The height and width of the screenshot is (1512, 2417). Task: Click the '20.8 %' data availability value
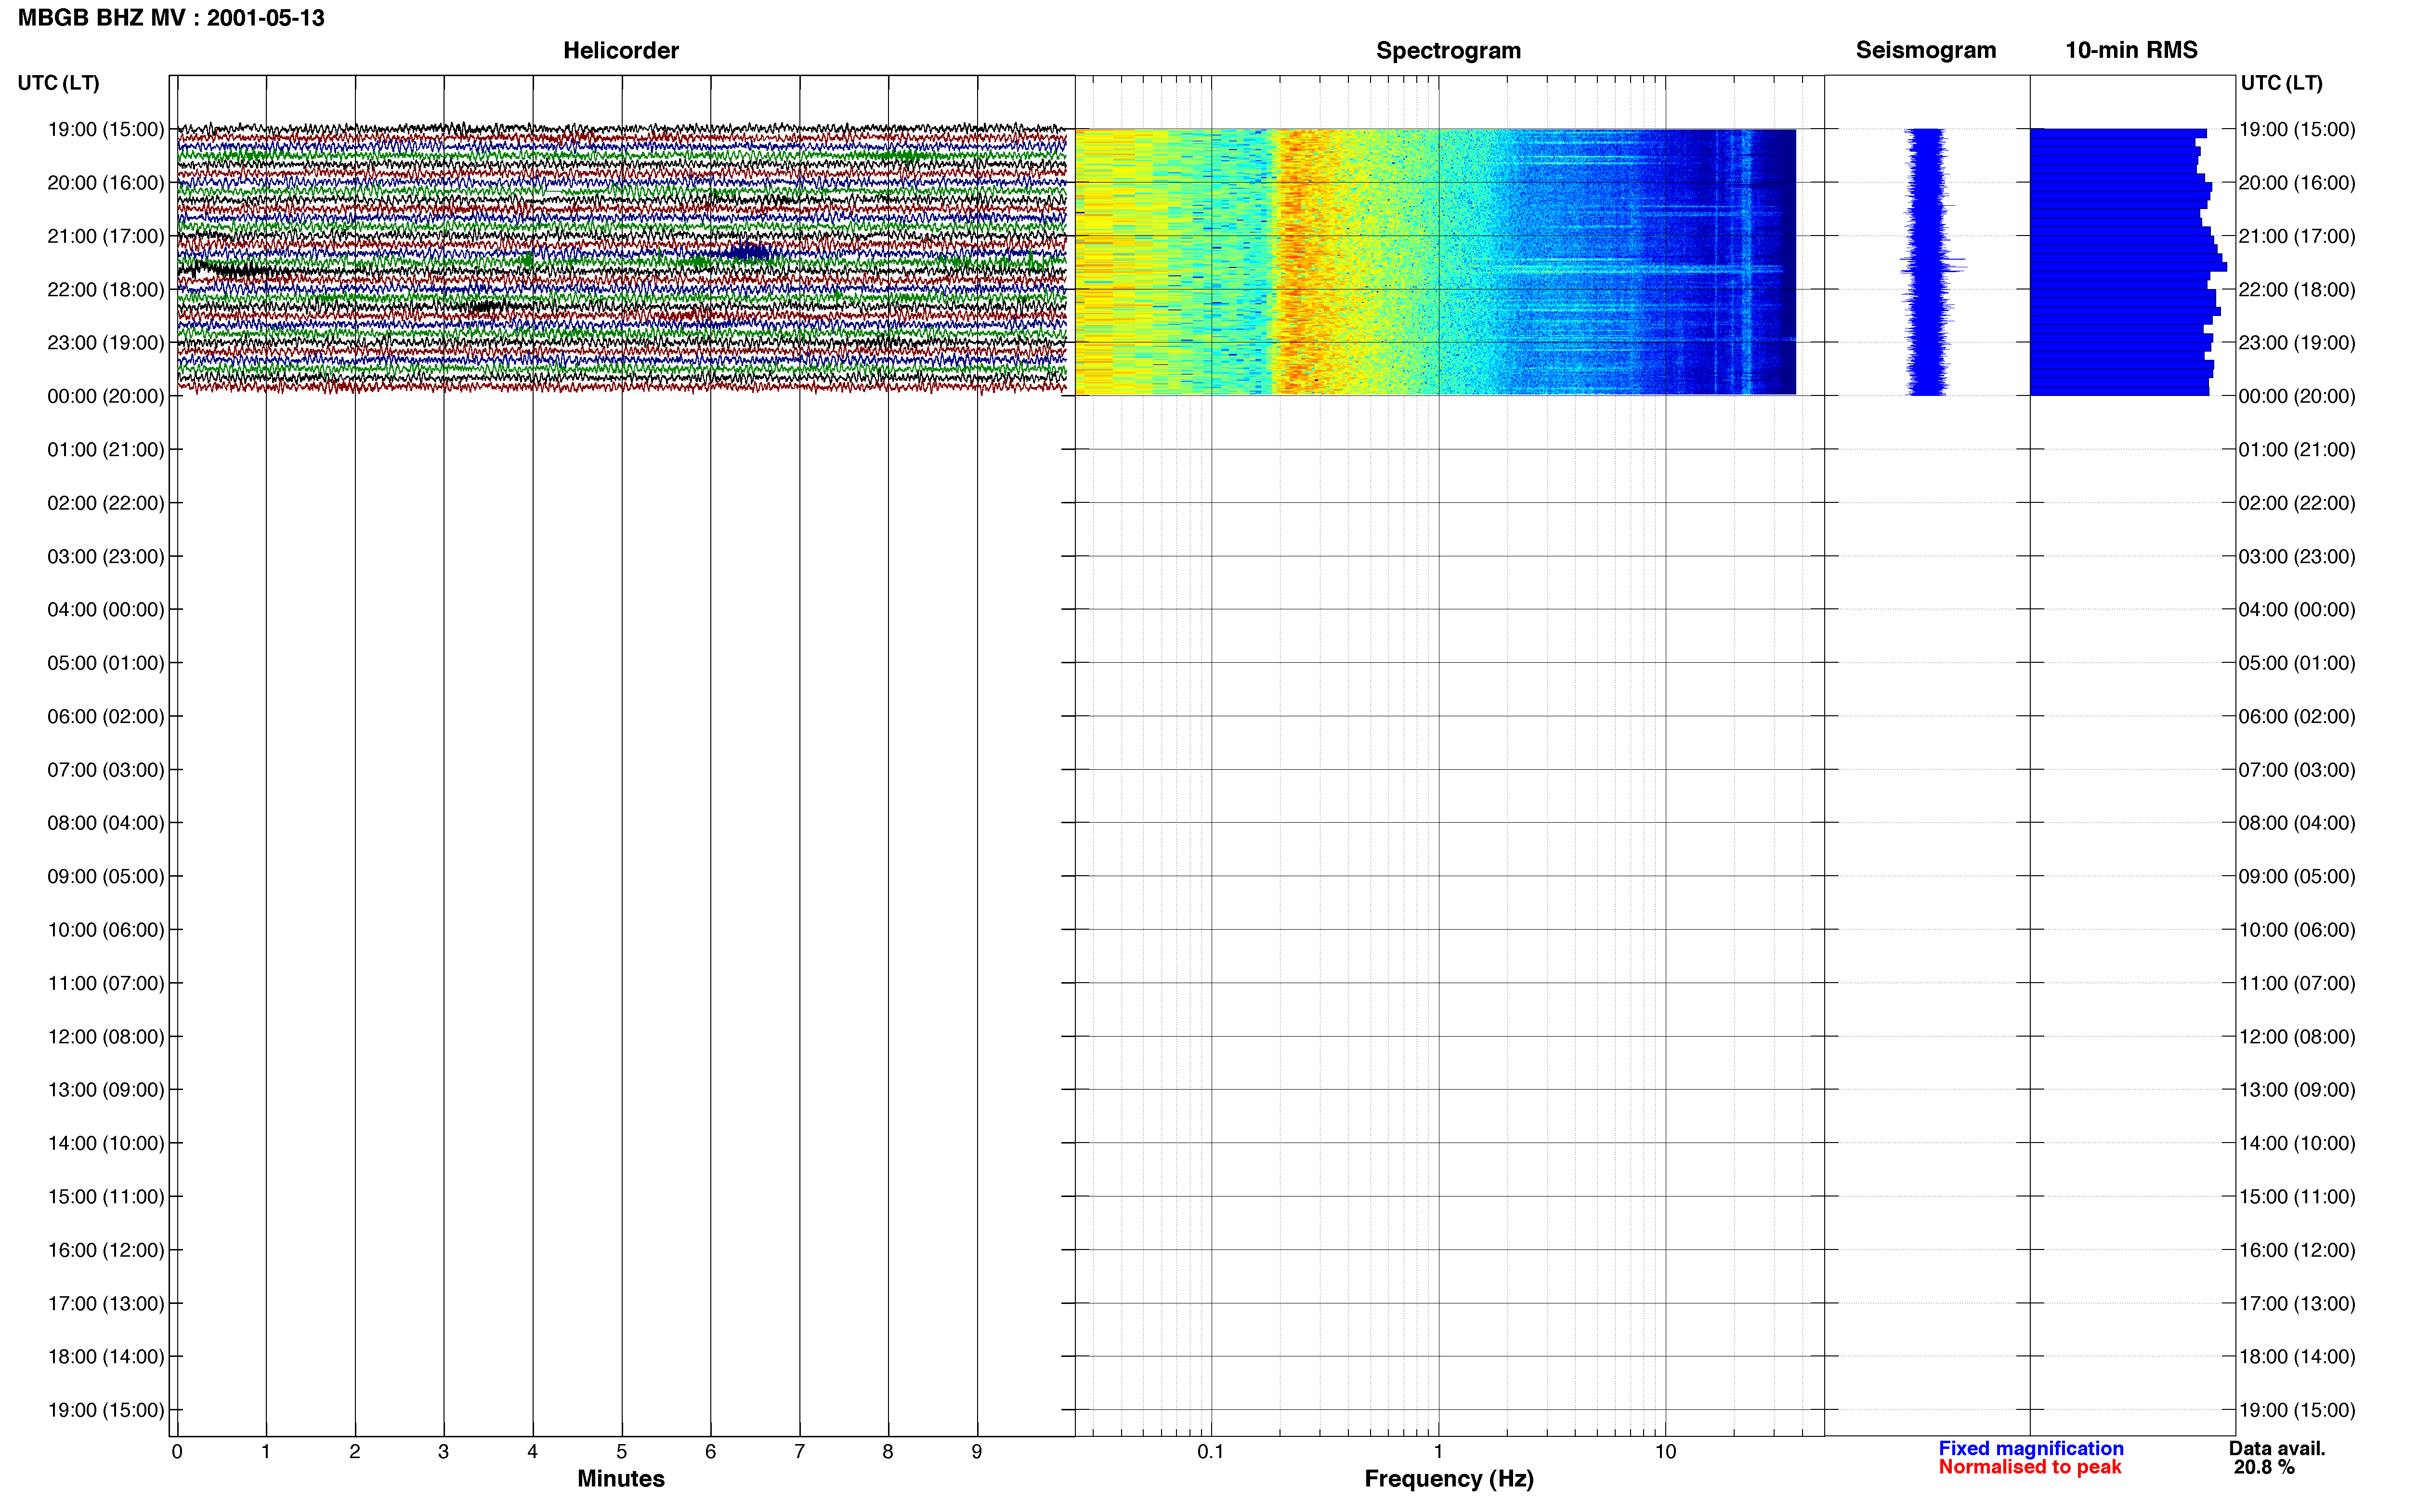(2264, 1467)
